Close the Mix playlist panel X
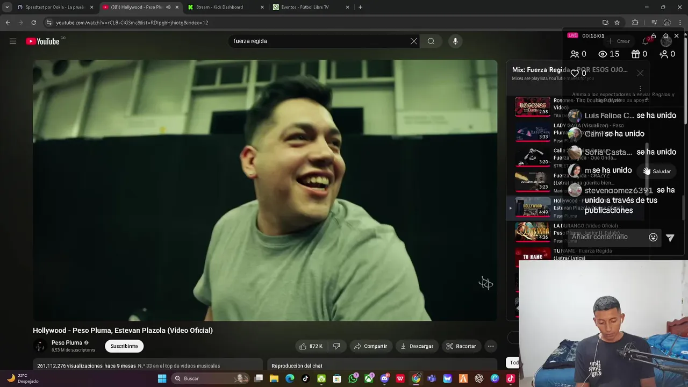Viewport: 688px width, 387px height. pyautogui.click(x=640, y=73)
